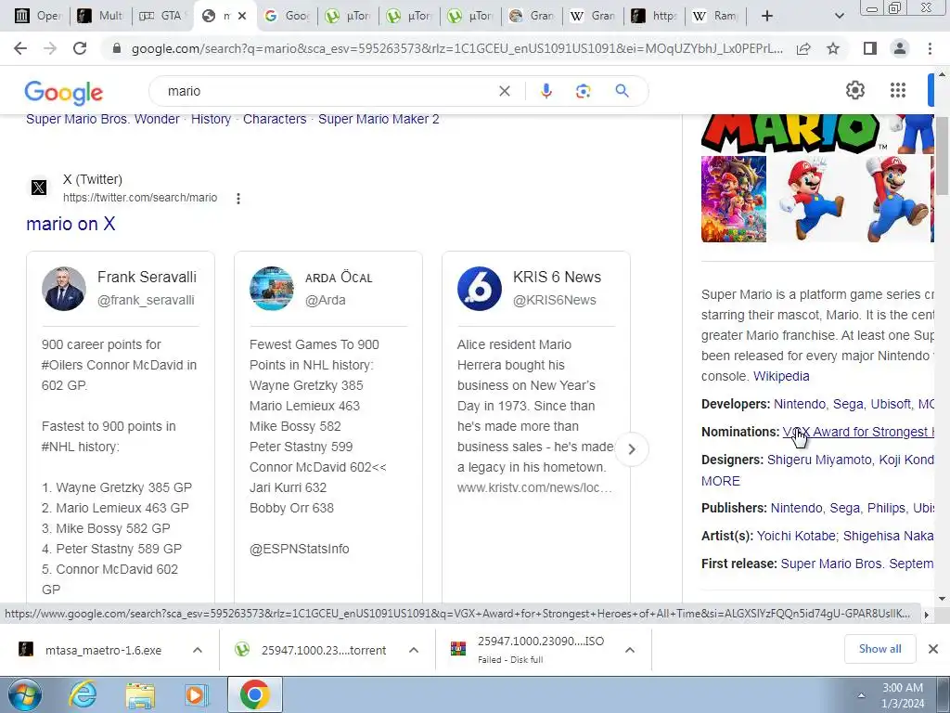Open the Shigeru Miyamoto designer link
The image size is (950, 713).
(819, 460)
